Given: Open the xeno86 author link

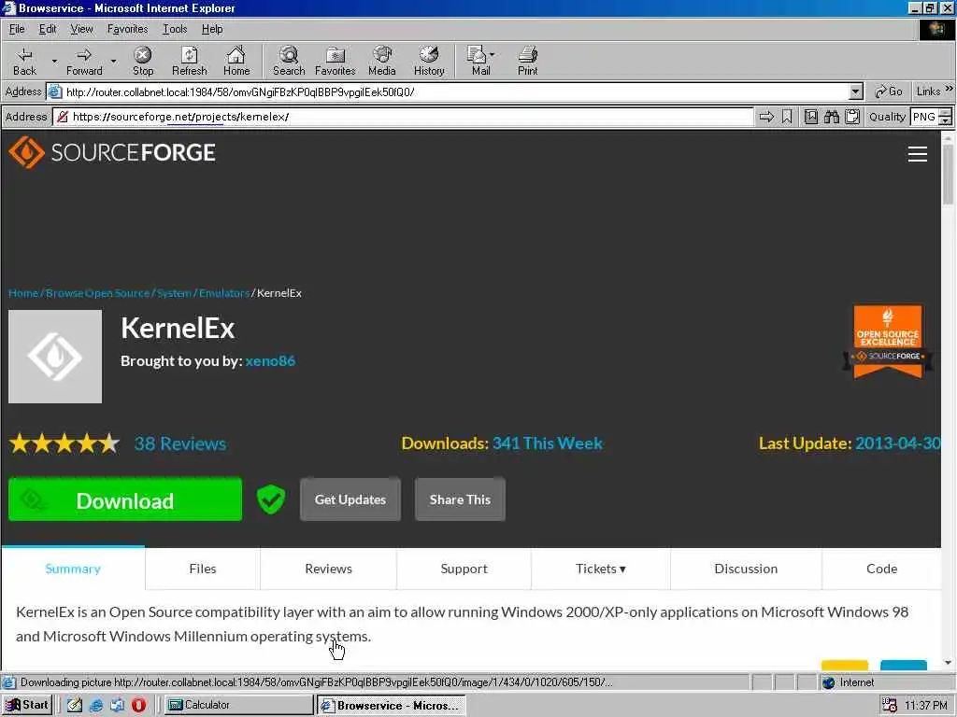Looking at the screenshot, I should point(270,361).
